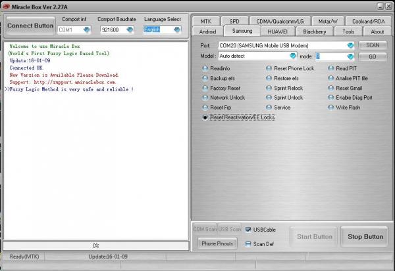
Task: Switch to the Samsung tab
Action: point(242,31)
